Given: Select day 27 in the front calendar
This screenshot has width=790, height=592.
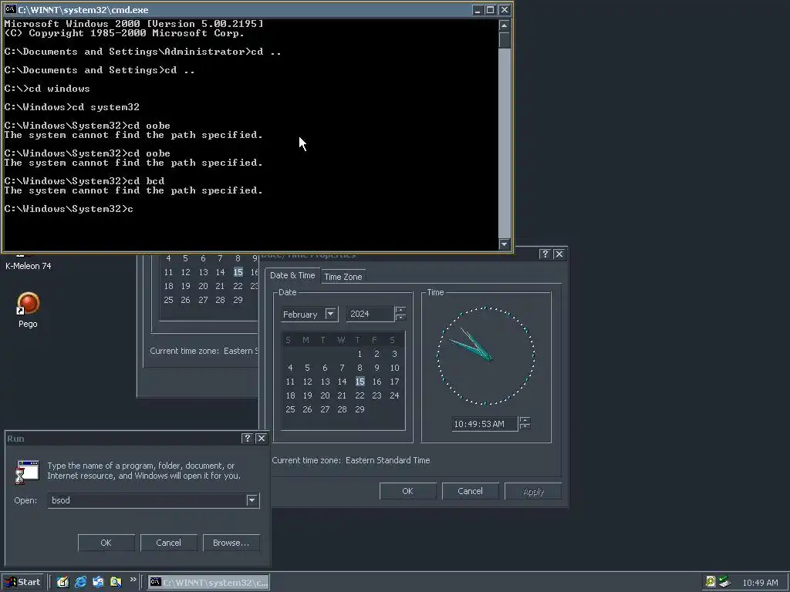Looking at the screenshot, I should (325, 409).
